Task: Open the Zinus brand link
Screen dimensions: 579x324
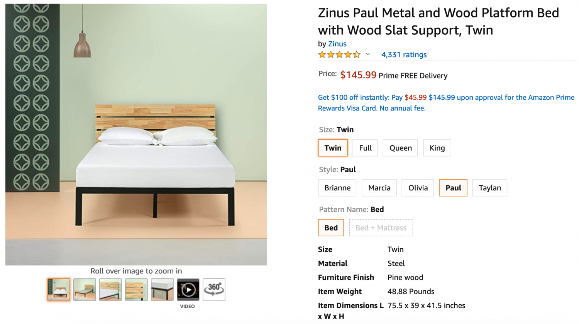Action: click(x=337, y=44)
